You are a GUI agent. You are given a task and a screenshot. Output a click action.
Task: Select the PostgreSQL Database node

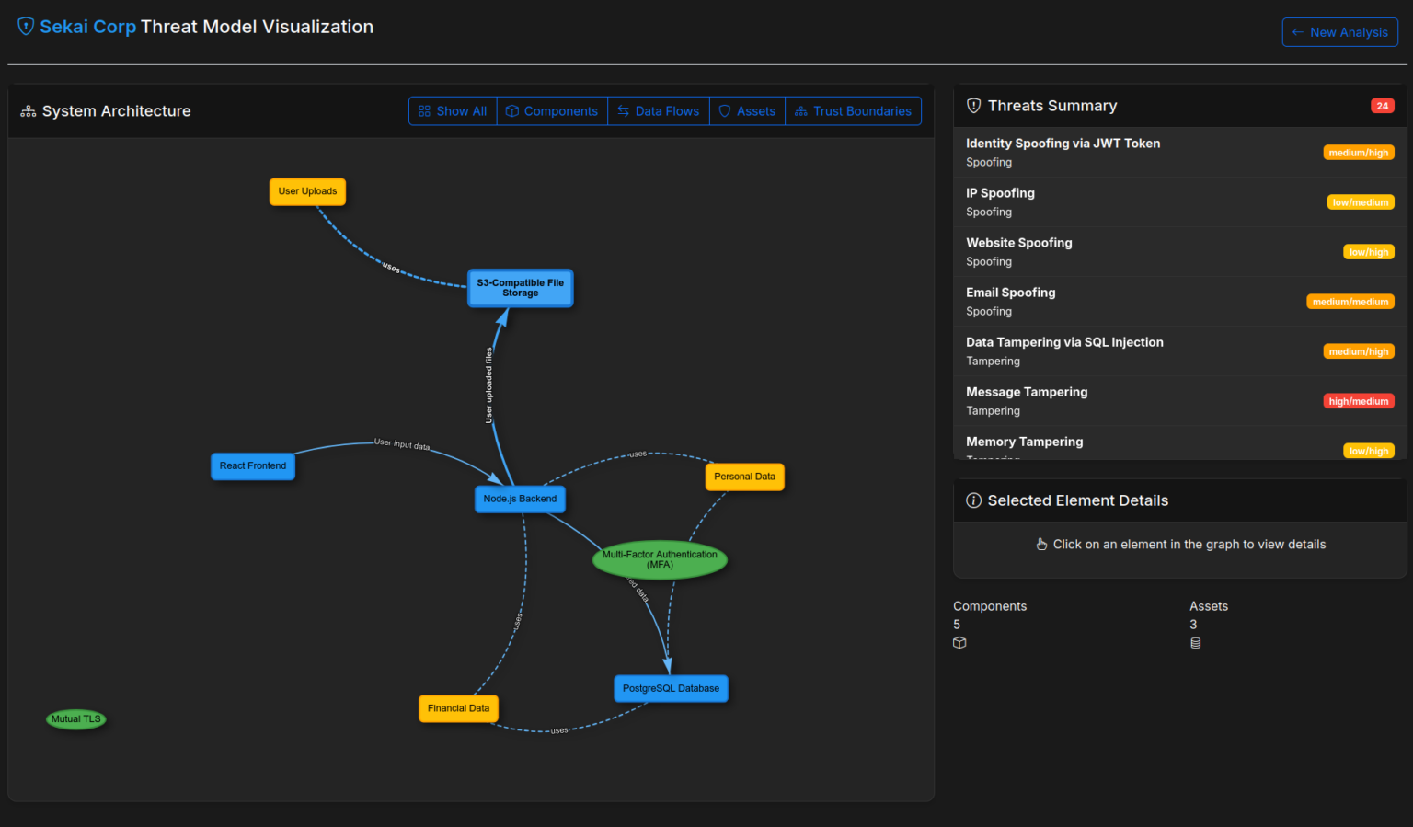point(671,687)
